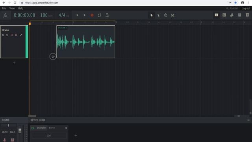
Task: Toggle Drumpler device power button
Action: tap(33, 128)
